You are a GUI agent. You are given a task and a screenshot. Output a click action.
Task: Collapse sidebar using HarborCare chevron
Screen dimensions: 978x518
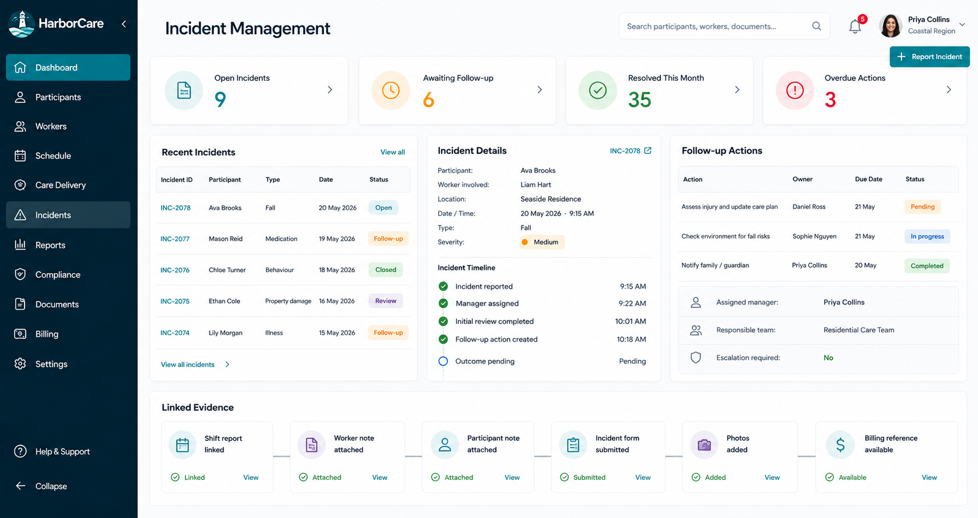pyautogui.click(x=124, y=24)
